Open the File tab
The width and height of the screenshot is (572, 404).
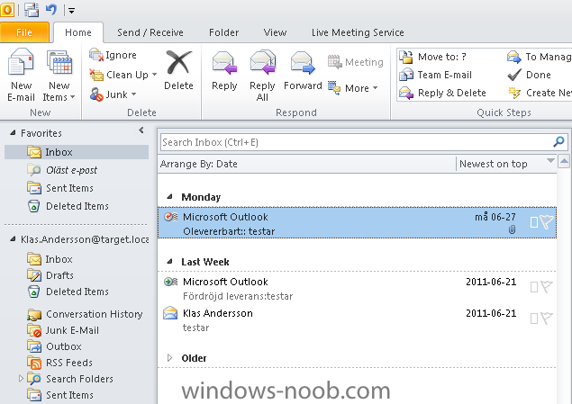(24, 32)
